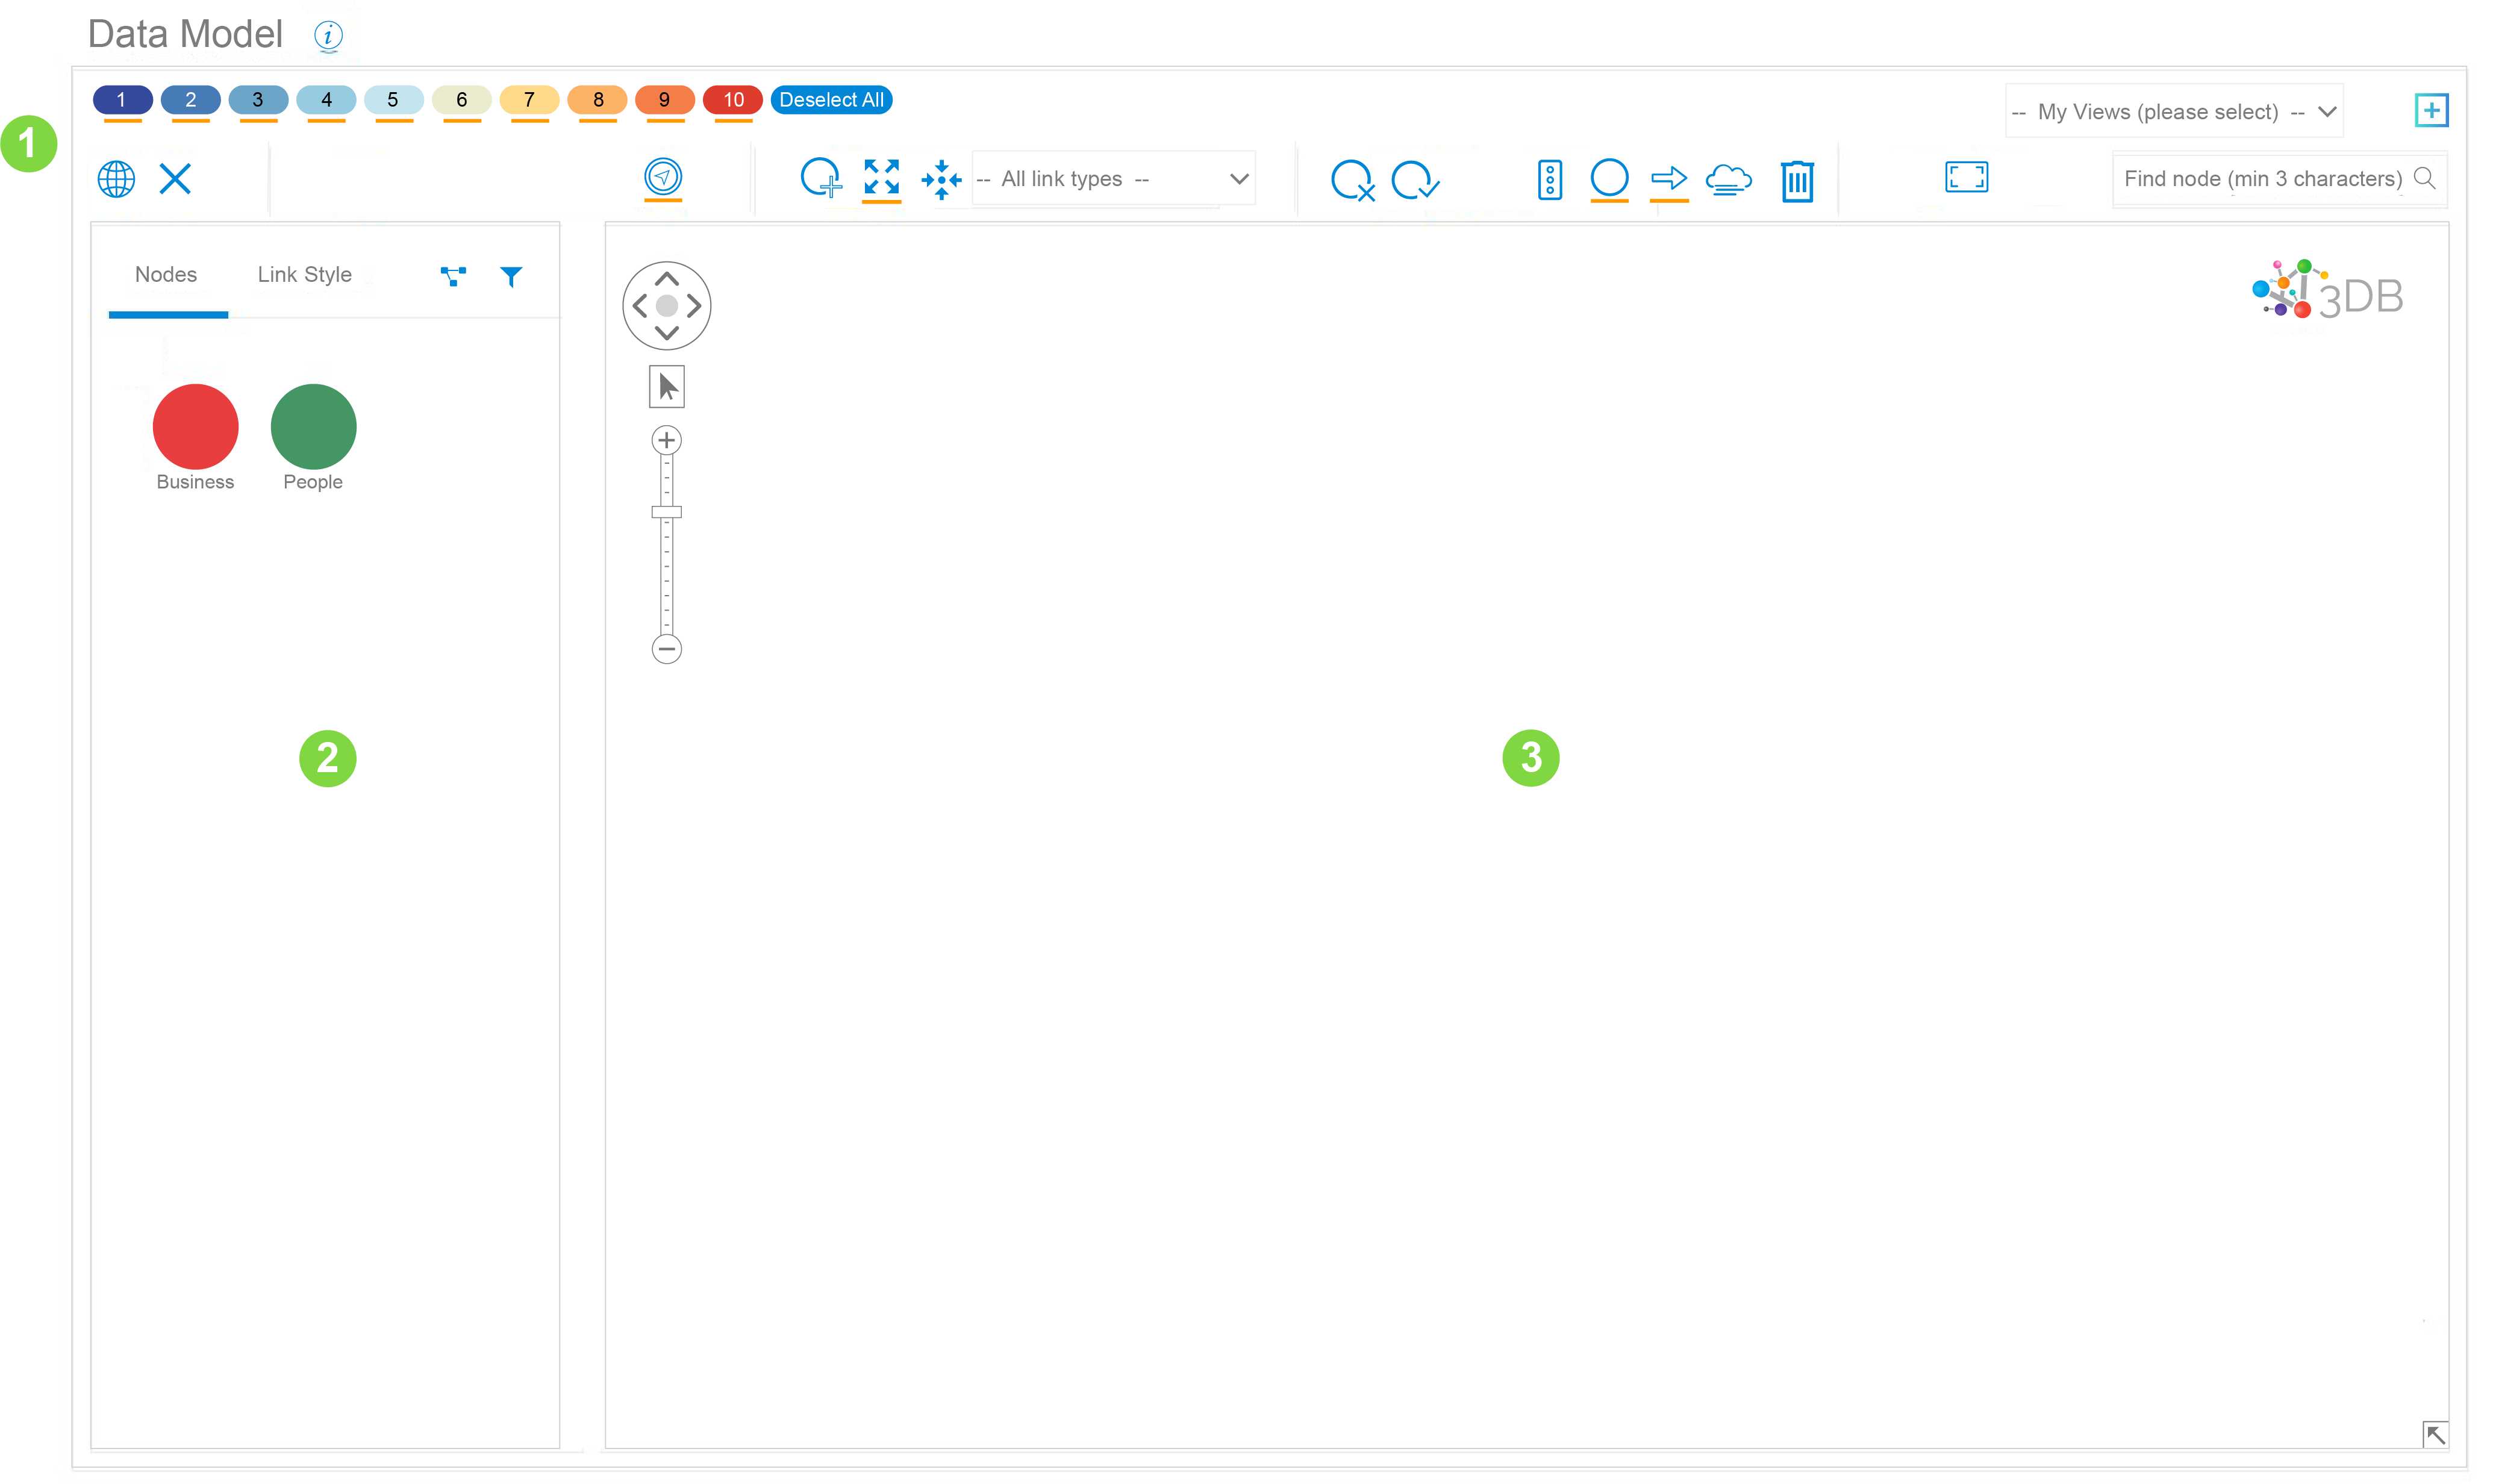This screenshot has width=2493, height=1484.
Task: Click the circular navigation compass icon
Action: click(663, 177)
